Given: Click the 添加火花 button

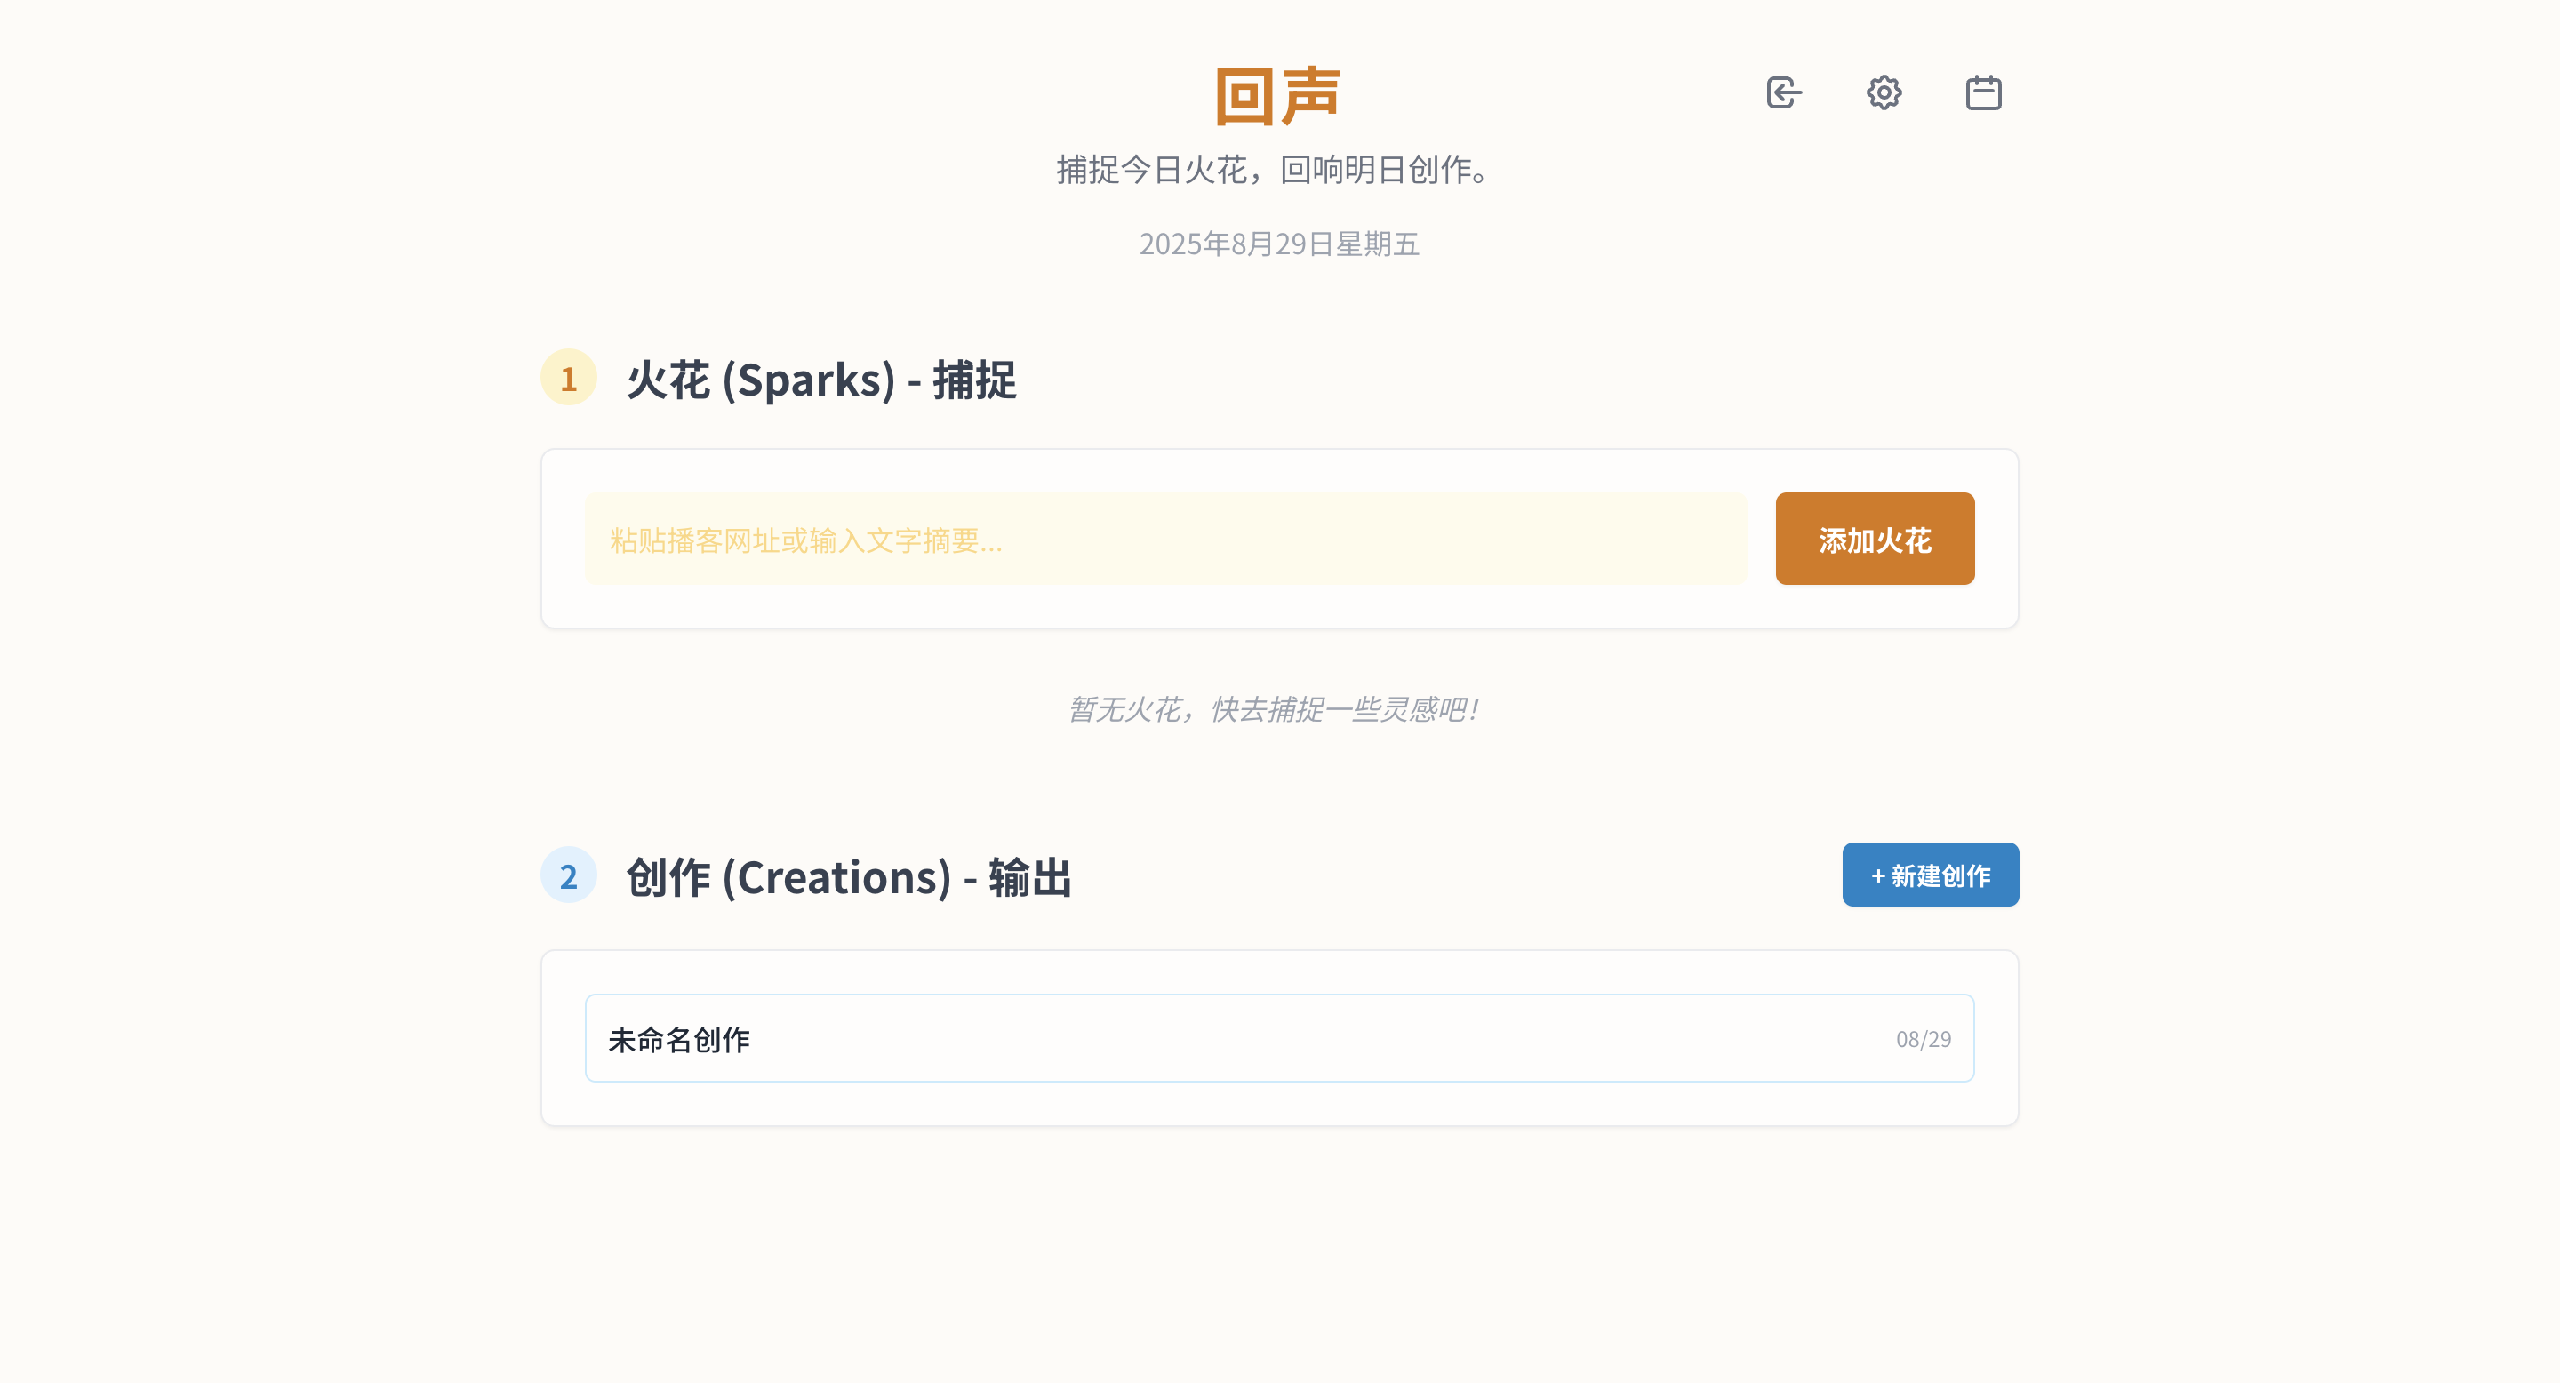Looking at the screenshot, I should [x=1875, y=539].
